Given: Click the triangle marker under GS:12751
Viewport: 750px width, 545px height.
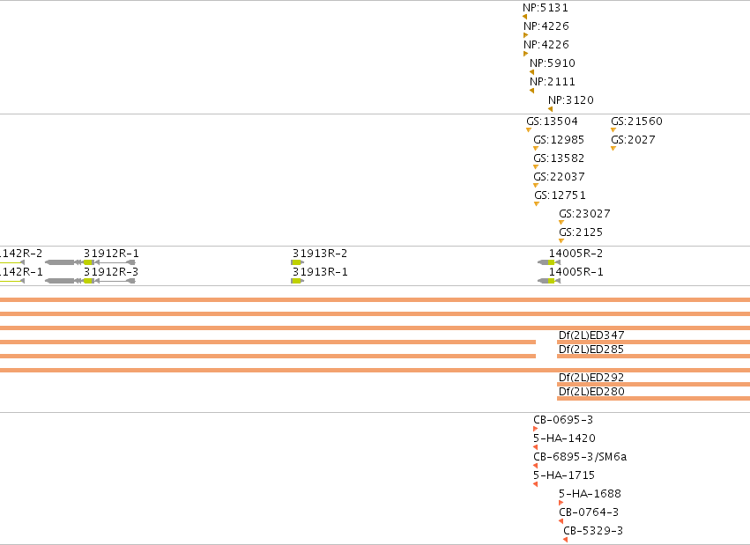Looking at the screenshot, I should [537, 204].
